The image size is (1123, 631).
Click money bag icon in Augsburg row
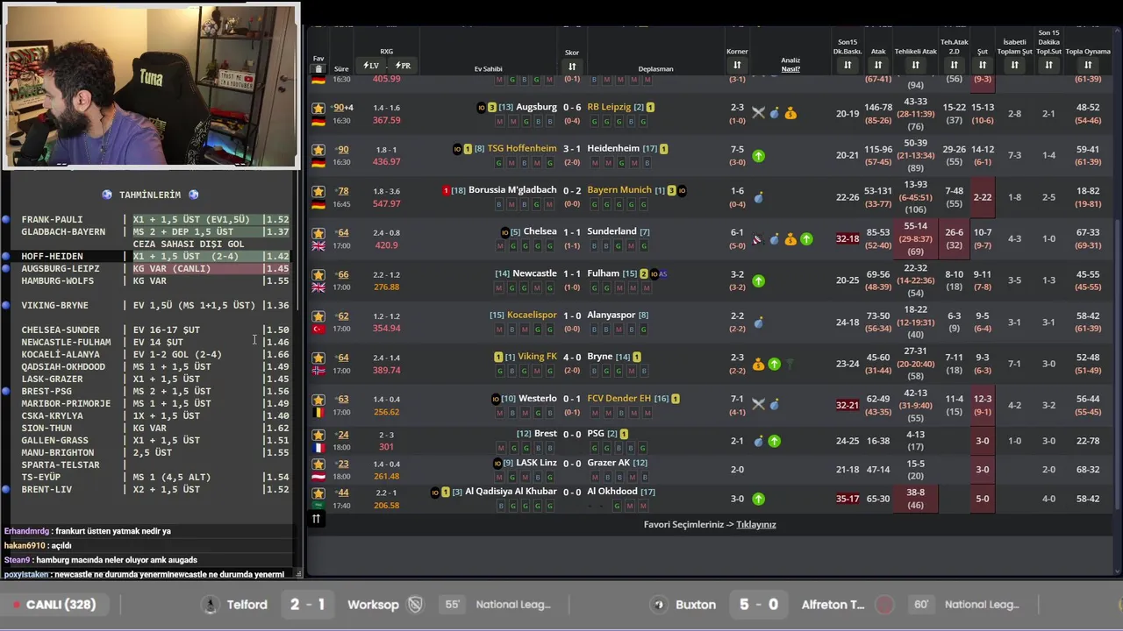[790, 113]
